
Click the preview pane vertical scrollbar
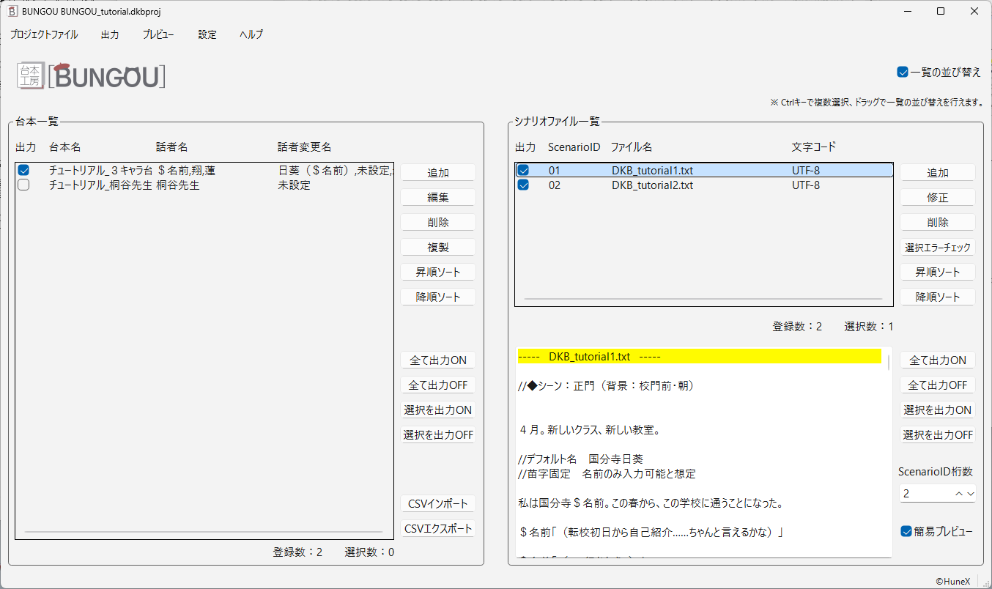(x=889, y=363)
